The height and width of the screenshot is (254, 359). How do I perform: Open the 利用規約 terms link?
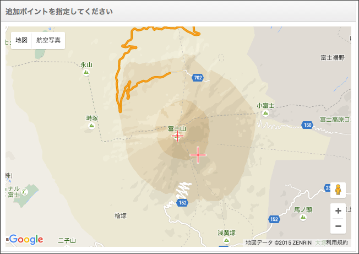coord(337,242)
